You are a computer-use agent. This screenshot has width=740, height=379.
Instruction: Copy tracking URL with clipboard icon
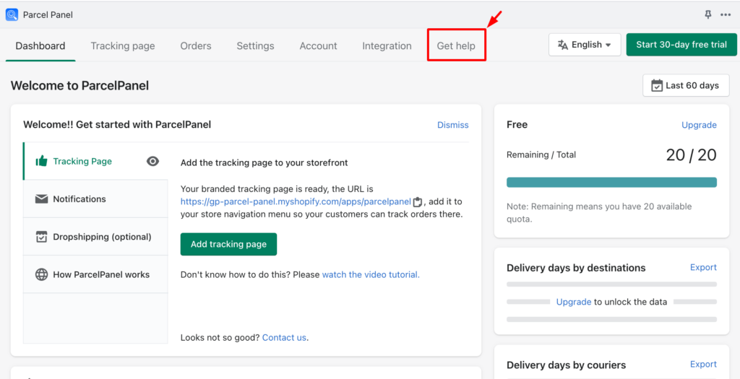coord(417,202)
